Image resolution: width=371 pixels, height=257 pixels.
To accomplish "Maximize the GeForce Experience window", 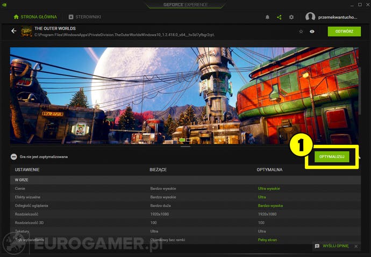I will click(360, 4).
